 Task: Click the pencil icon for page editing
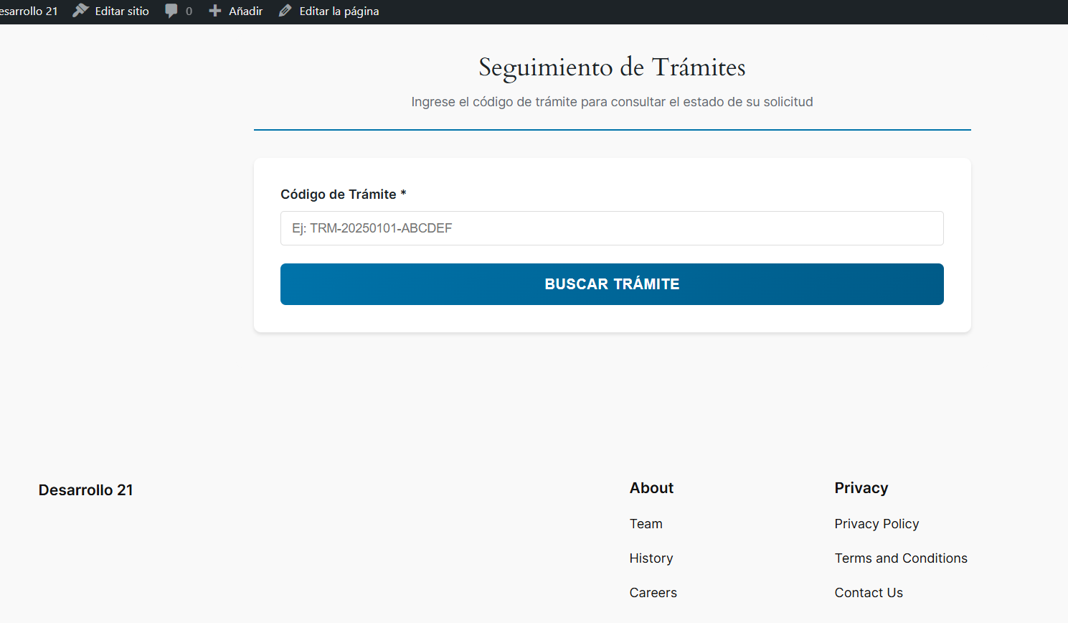point(285,11)
